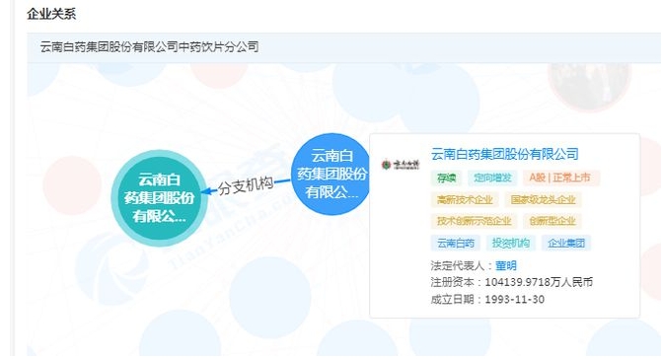Click the founding date 1993-11-30
Viewport: 662px width, 359px height.
click(514, 299)
